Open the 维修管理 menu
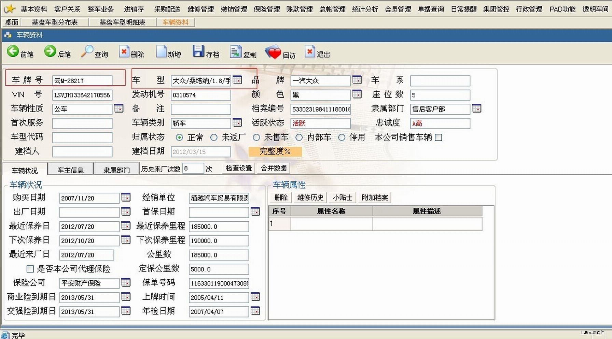Image resolution: width=612 pixels, height=339 pixels. point(200,9)
